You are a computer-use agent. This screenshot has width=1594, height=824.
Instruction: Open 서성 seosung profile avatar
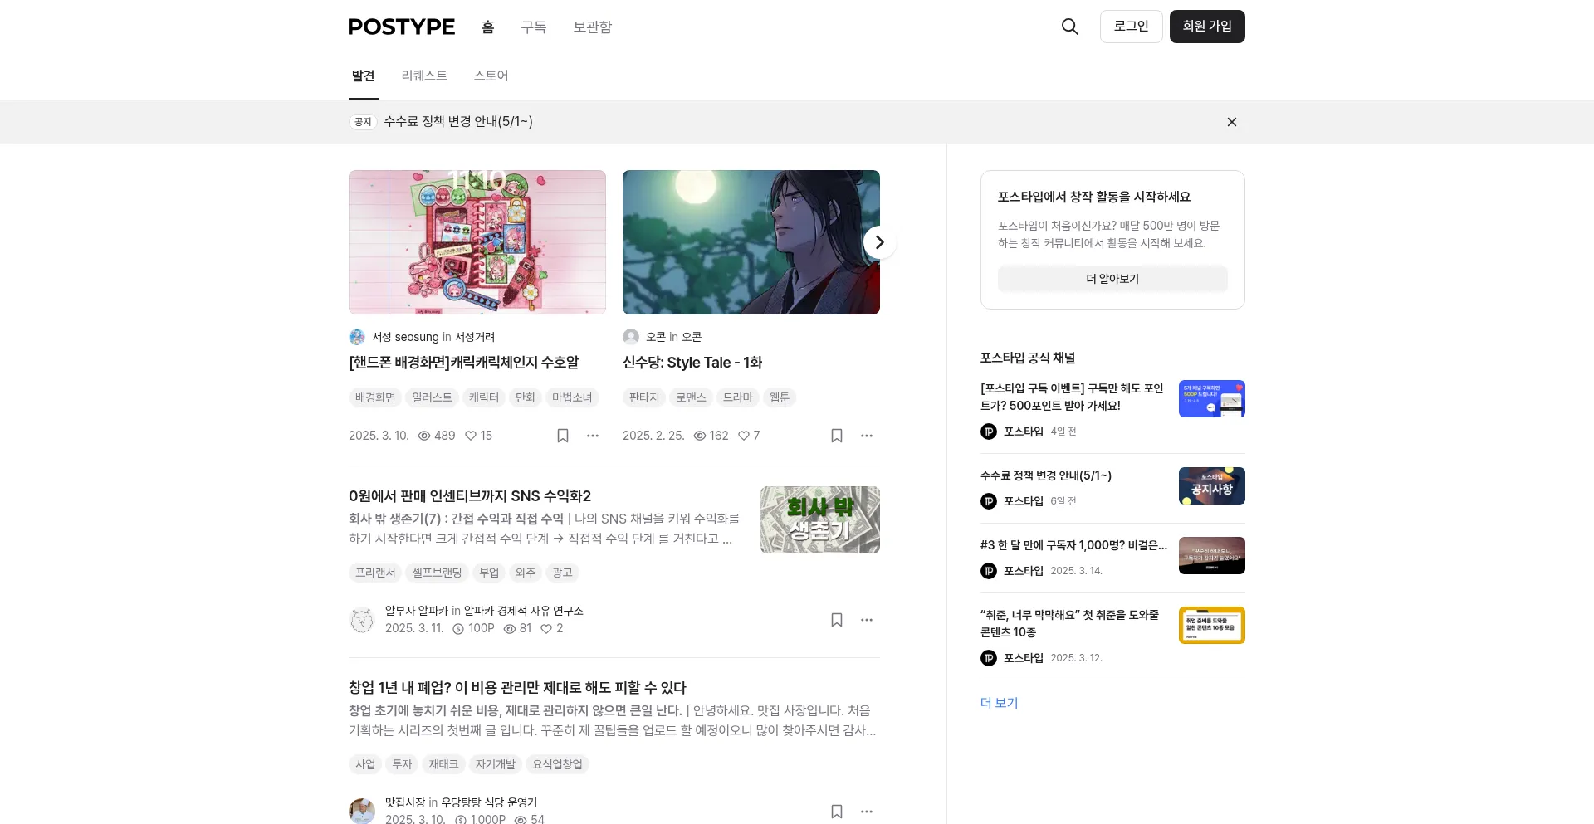(357, 337)
